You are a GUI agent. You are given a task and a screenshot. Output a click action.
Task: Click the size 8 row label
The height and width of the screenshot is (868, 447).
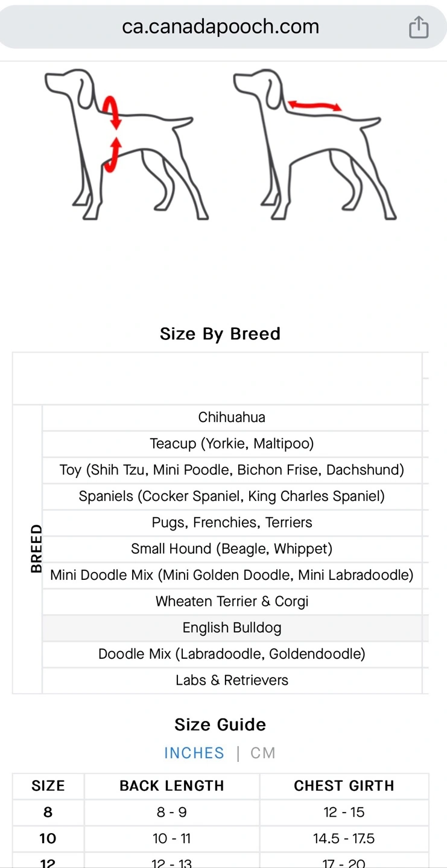(x=48, y=813)
